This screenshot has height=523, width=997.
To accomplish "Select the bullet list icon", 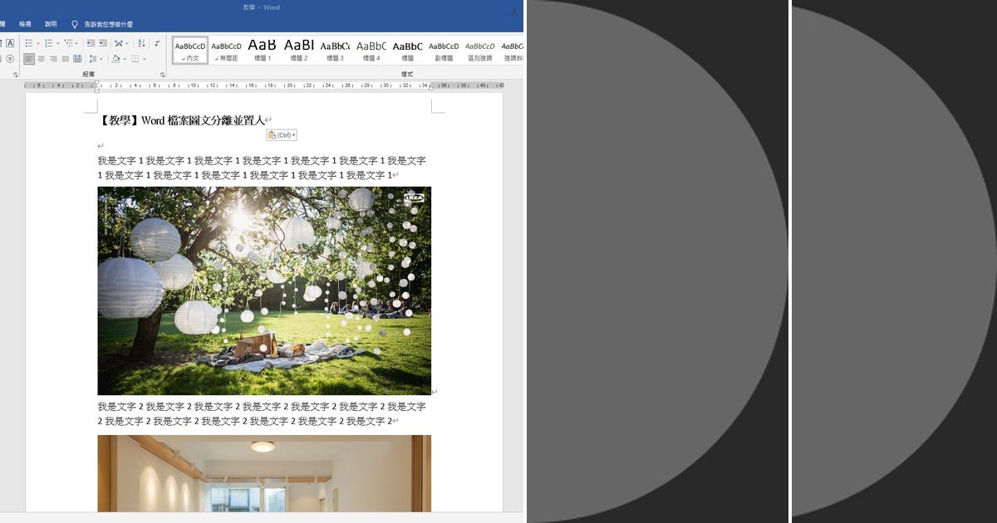I will click(29, 43).
